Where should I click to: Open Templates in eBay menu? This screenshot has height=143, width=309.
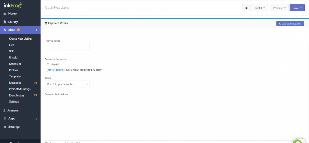tap(15, 76)
